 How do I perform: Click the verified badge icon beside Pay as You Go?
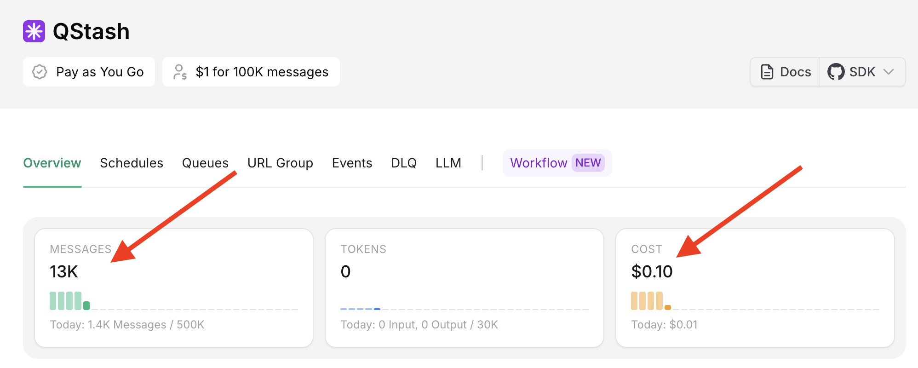click(x=40, y=72)
